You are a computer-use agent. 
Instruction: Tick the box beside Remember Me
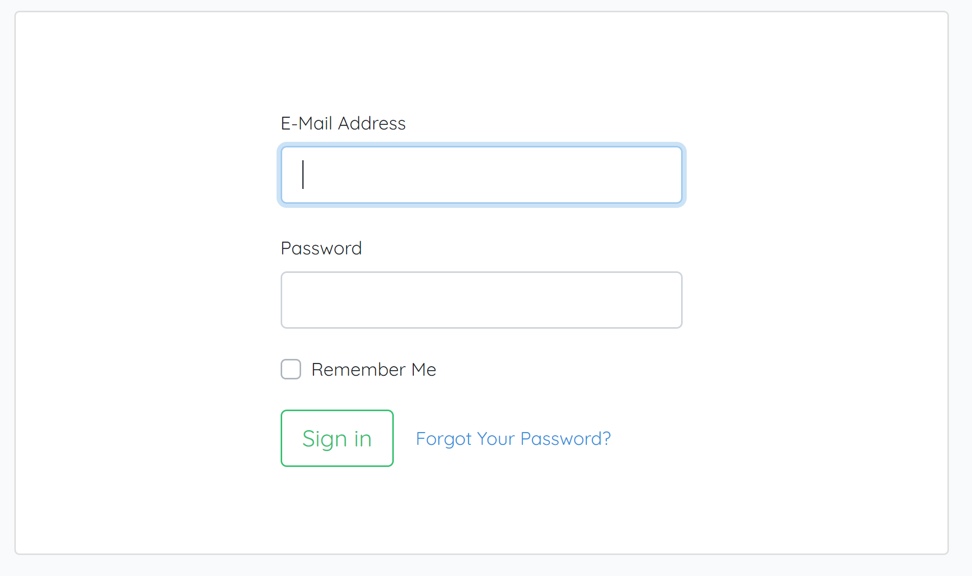(x=291, y=369)
